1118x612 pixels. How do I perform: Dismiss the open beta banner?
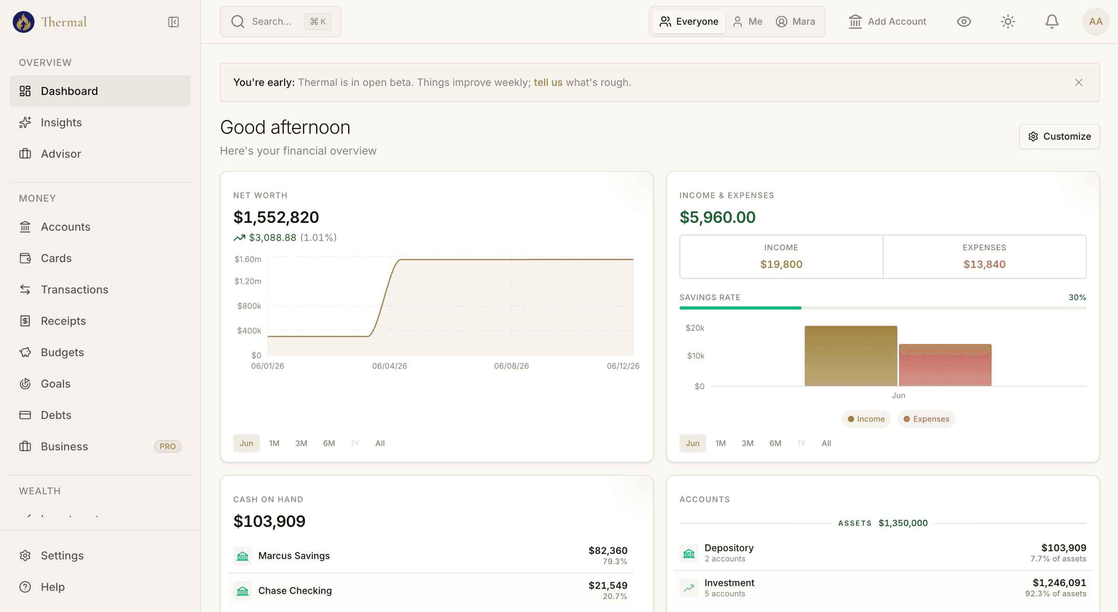pyautogui.click(x=1078, y=82)
